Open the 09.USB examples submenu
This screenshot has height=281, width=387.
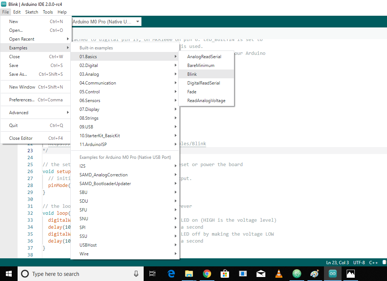(125, 127)
